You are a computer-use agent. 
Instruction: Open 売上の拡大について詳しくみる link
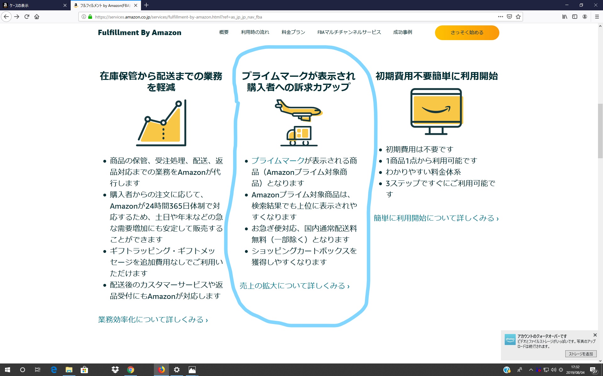295,286
